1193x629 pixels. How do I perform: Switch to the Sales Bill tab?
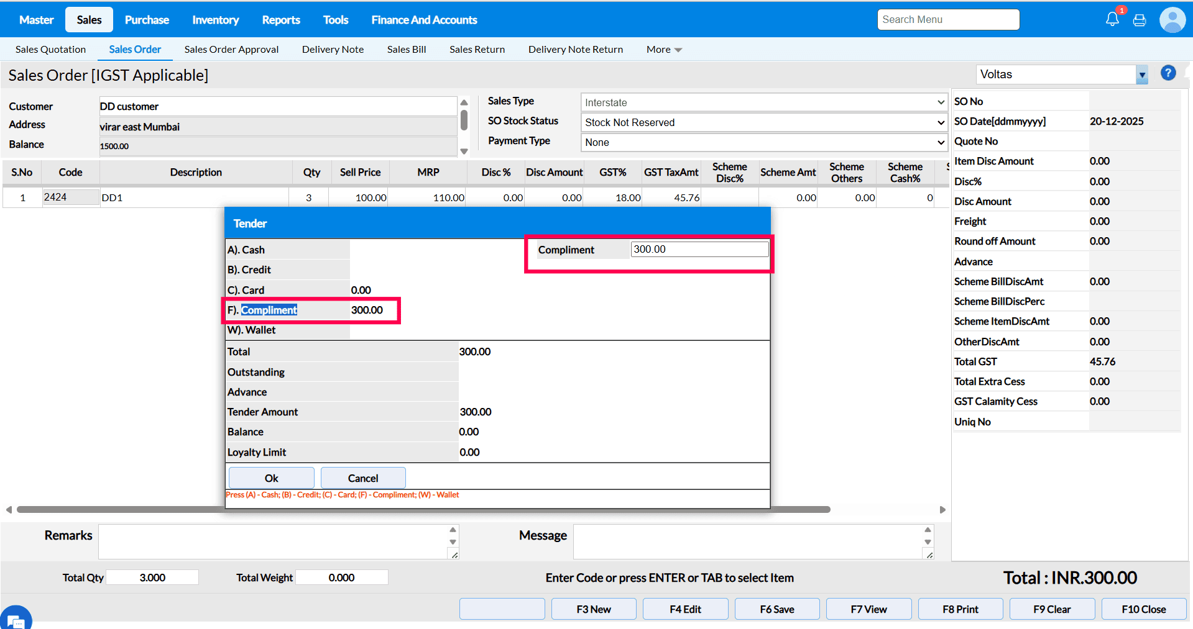pyautogui.click(x=406, y=50)
